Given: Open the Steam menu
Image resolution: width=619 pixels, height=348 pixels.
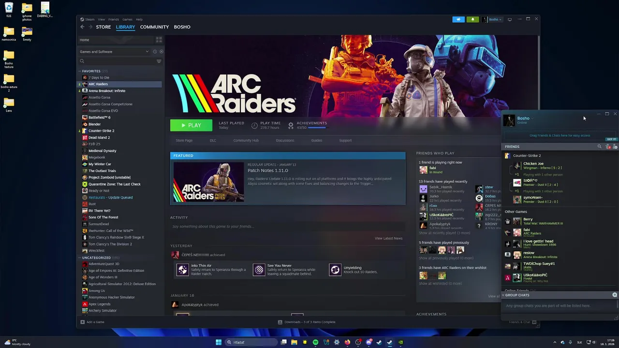Looking at the screenshot, I should point(89,19).
